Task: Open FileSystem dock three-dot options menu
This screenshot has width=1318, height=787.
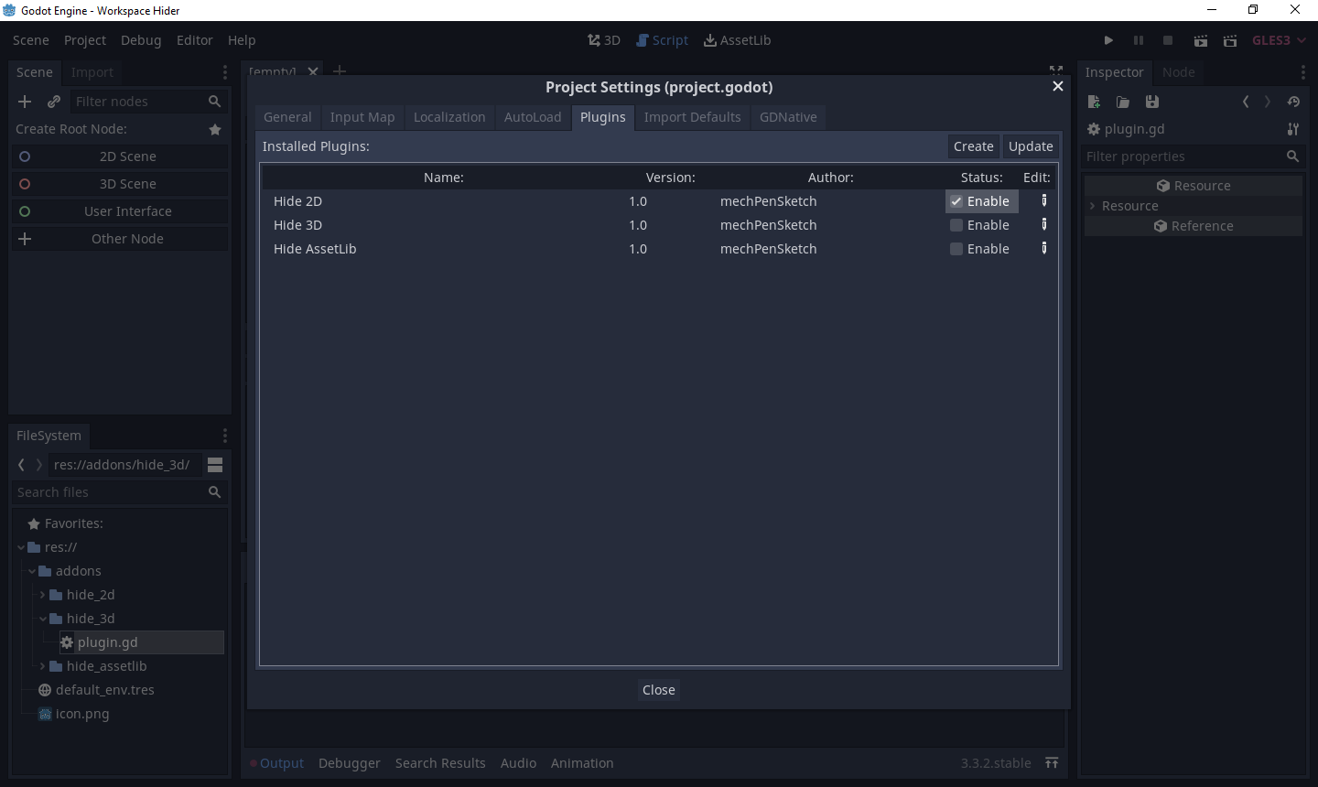Action: pos(225,436)
